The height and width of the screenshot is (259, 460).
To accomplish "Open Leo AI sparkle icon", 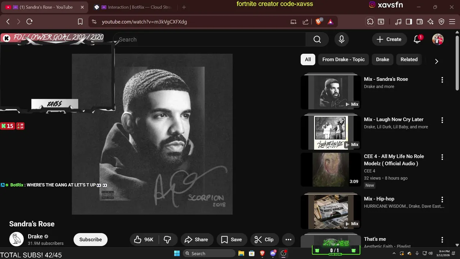I will [x=431, y=22].
